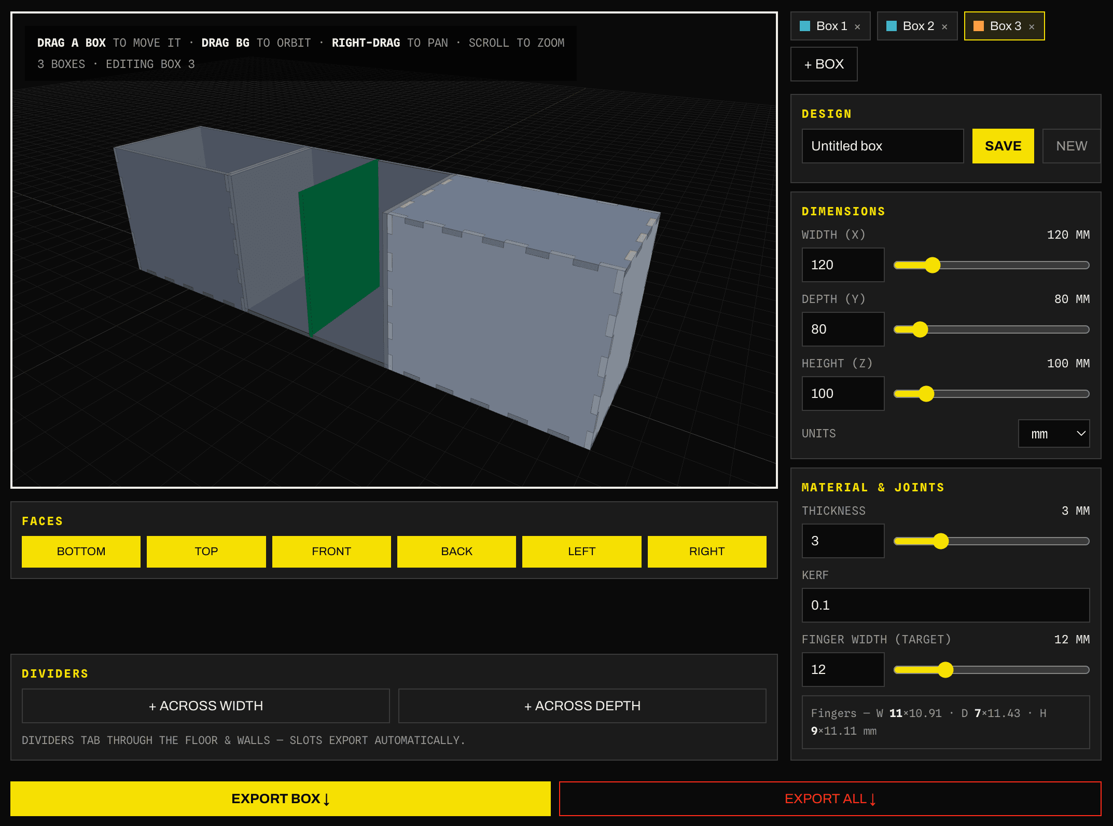Image resolution: width=1113 pixels, height=826 pixels.
Task: Save the current design
Action: pos(1003,146)
